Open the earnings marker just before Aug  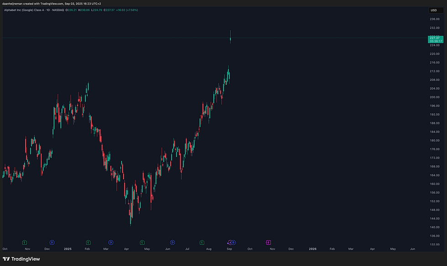[202, 242]
